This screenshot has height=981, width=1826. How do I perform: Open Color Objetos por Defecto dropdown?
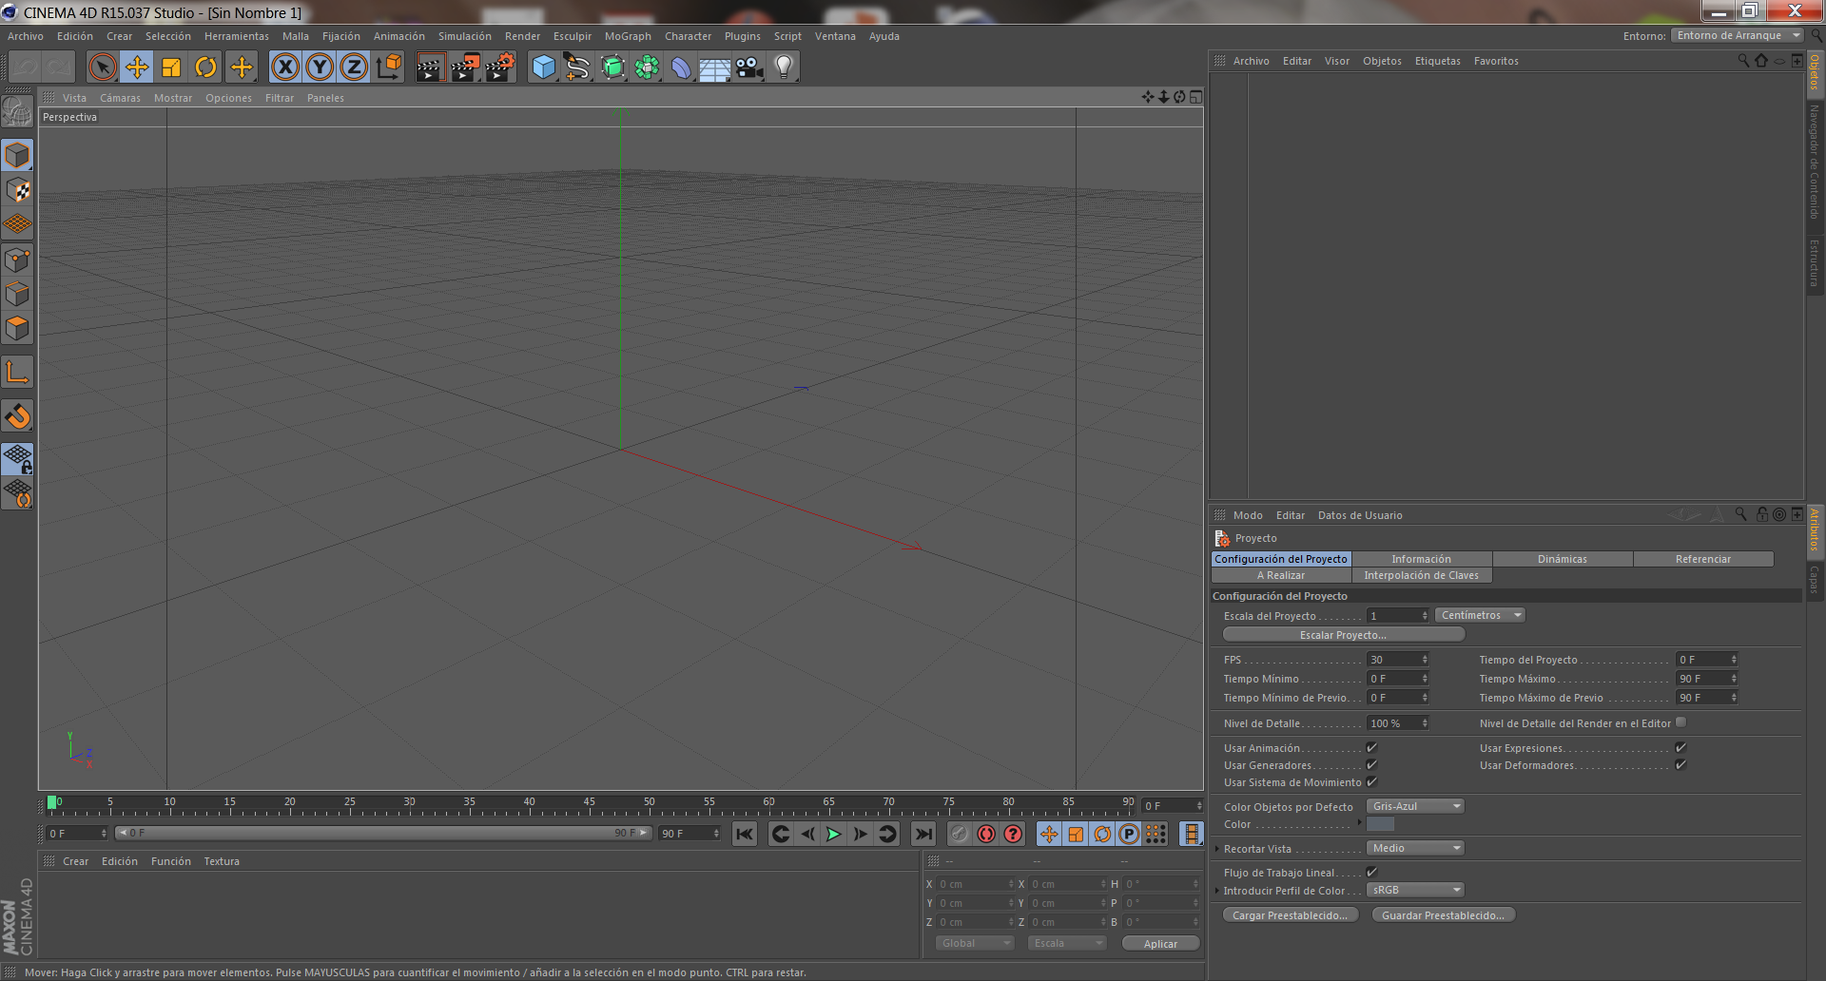click(1415, 806)
